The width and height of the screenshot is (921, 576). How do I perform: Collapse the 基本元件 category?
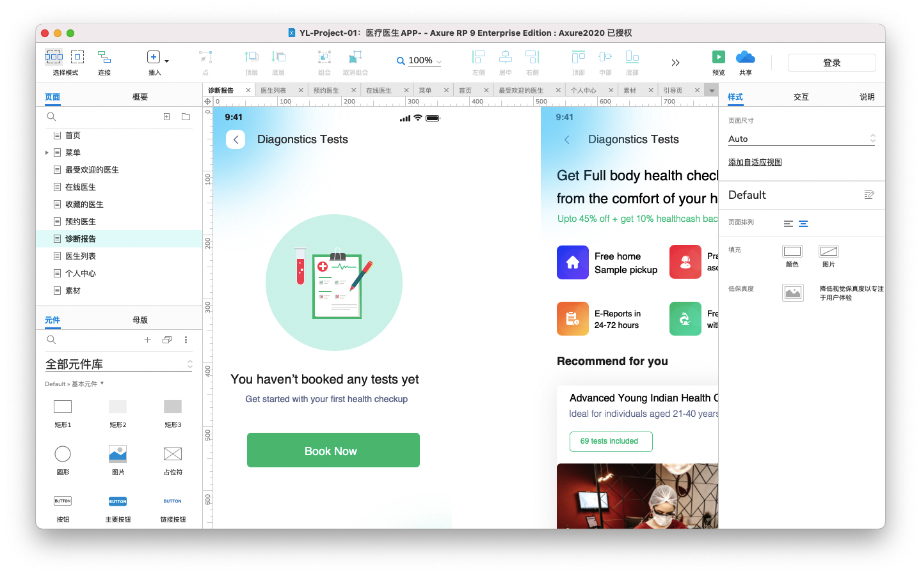[x=102, y=384]
